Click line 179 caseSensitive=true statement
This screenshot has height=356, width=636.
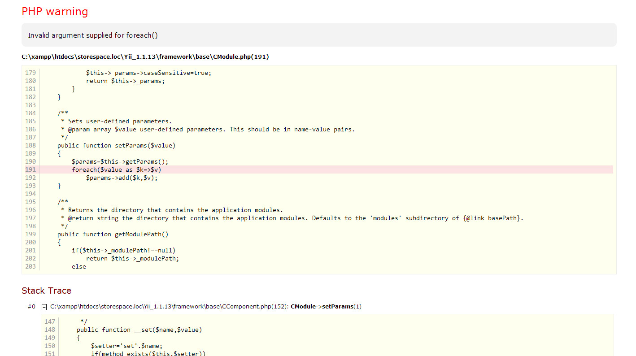[148, 73]
